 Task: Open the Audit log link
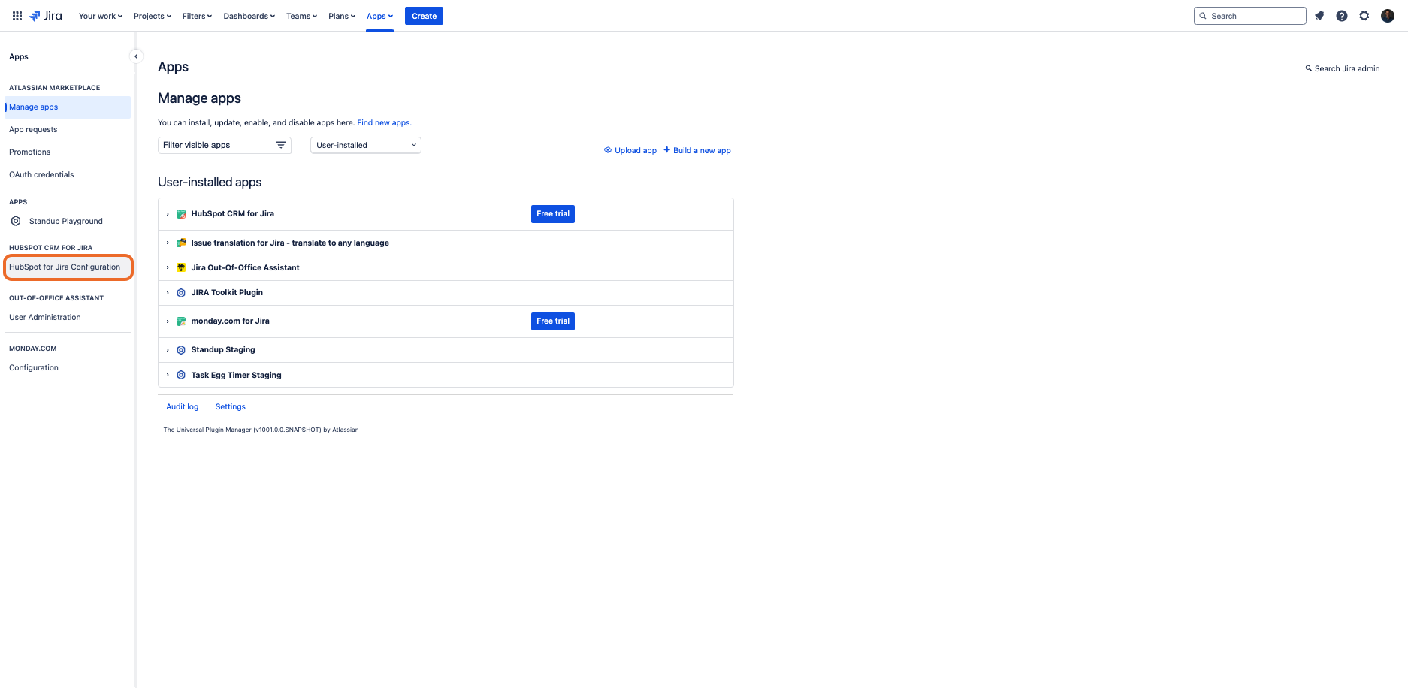(x=183, y=406)
